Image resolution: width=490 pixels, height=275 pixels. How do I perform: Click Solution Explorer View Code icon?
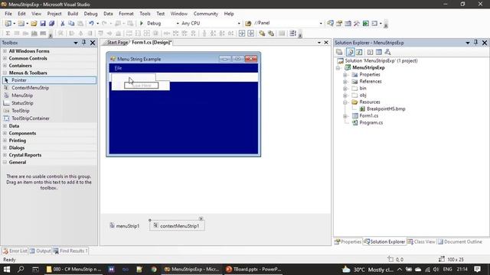click(x=370, y=52)
